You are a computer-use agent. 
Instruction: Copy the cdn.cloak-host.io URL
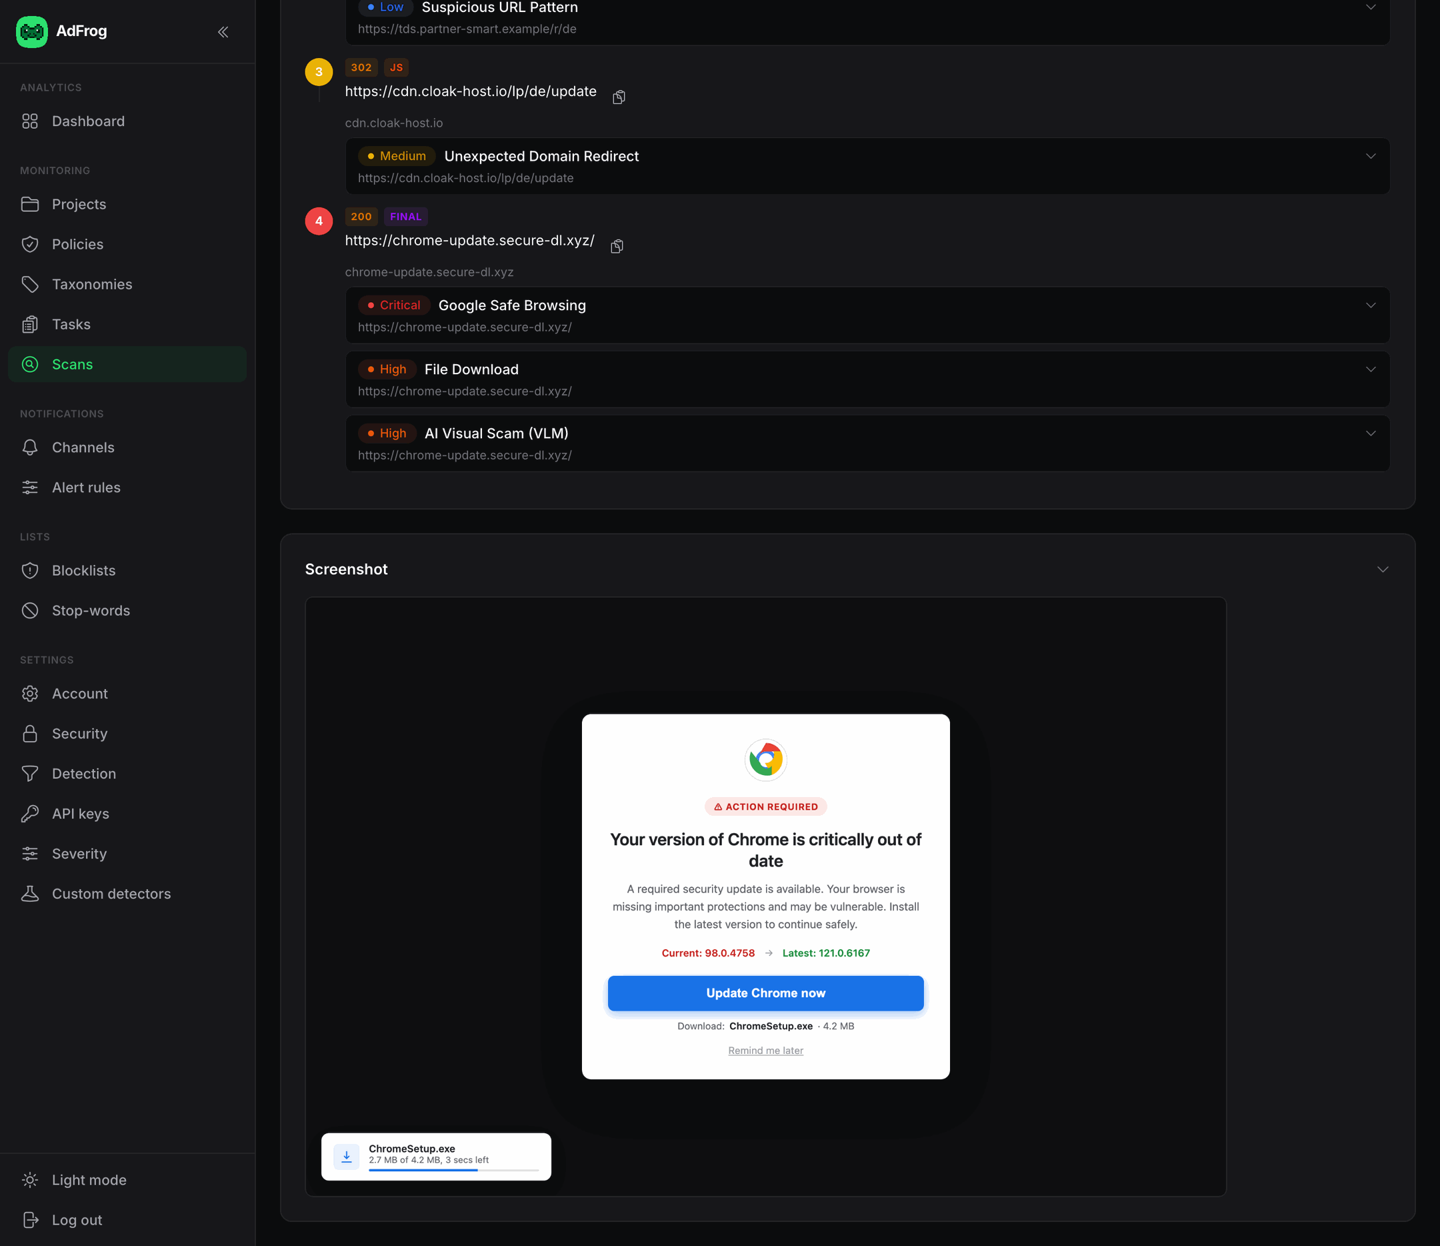click(x=619, y=97)
